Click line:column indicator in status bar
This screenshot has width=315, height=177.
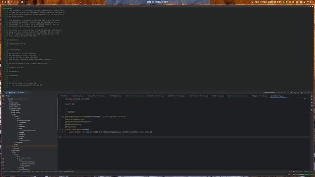click(290, 172)
